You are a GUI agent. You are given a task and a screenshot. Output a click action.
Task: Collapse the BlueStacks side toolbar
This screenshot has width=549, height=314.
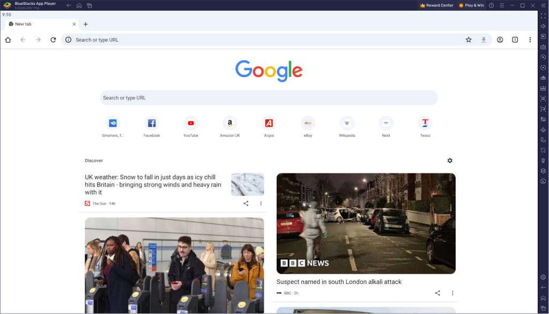click(x=543, y=5)
